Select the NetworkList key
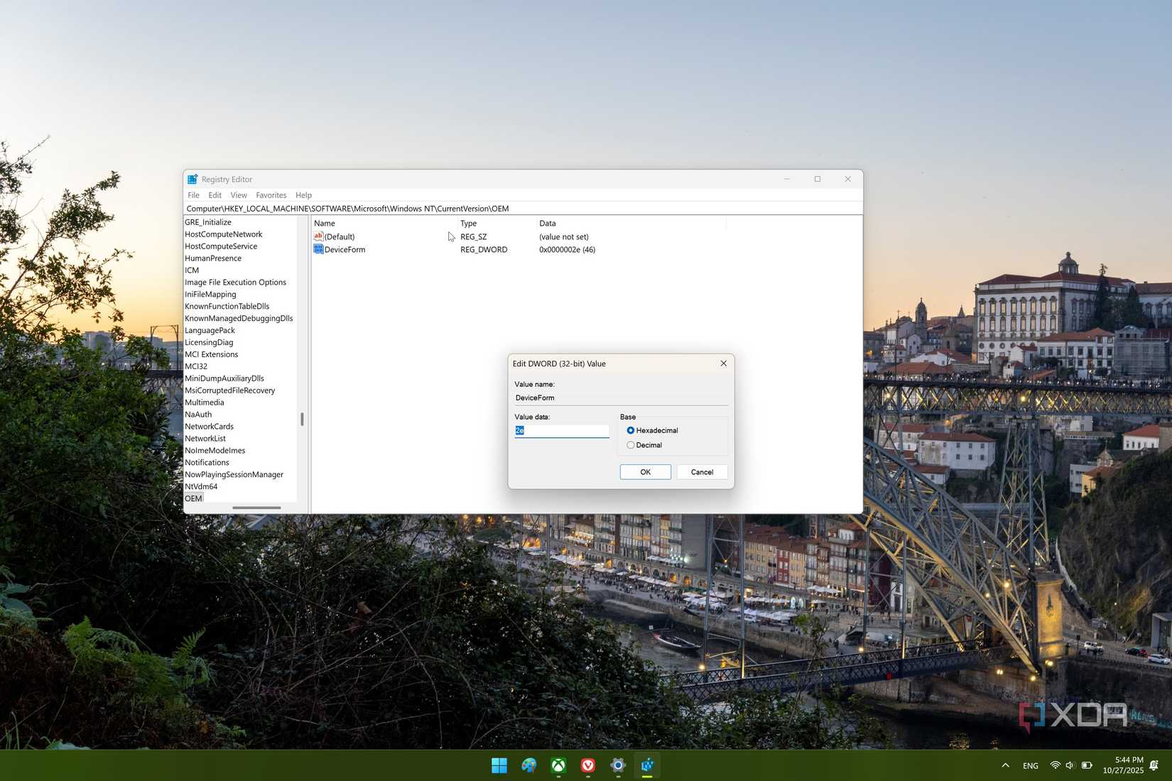 (x=205, y=439)
